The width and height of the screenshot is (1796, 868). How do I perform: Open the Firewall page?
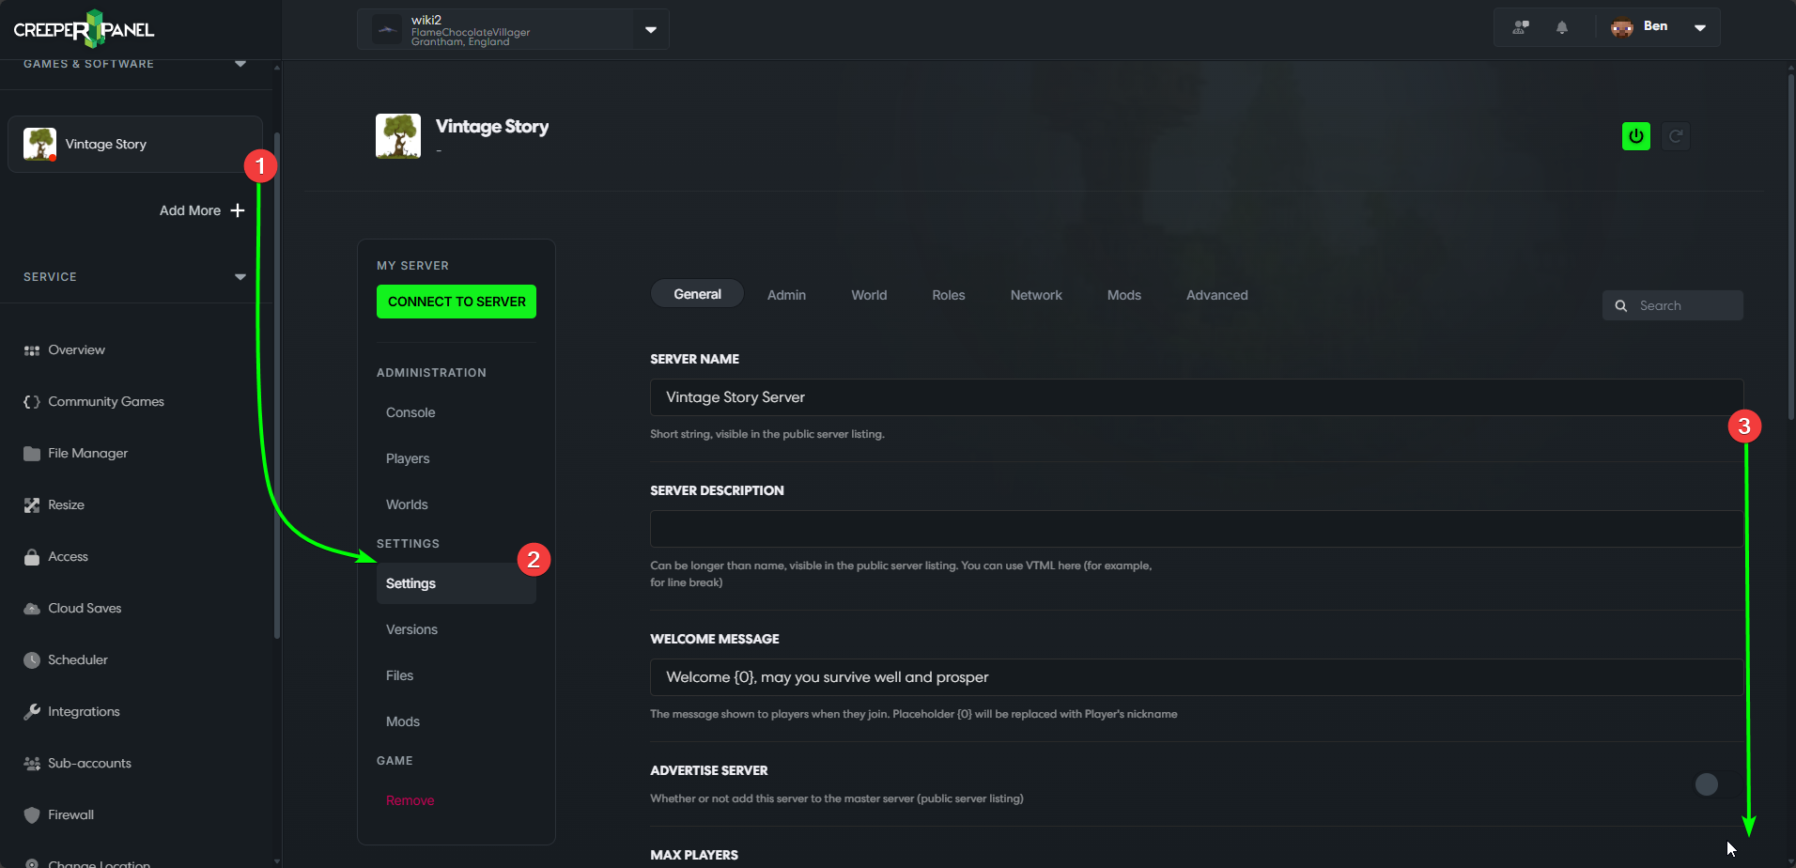pos(70,815)
